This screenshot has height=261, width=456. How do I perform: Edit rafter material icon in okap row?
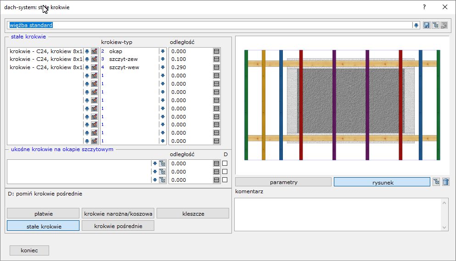tap(94, 51)
